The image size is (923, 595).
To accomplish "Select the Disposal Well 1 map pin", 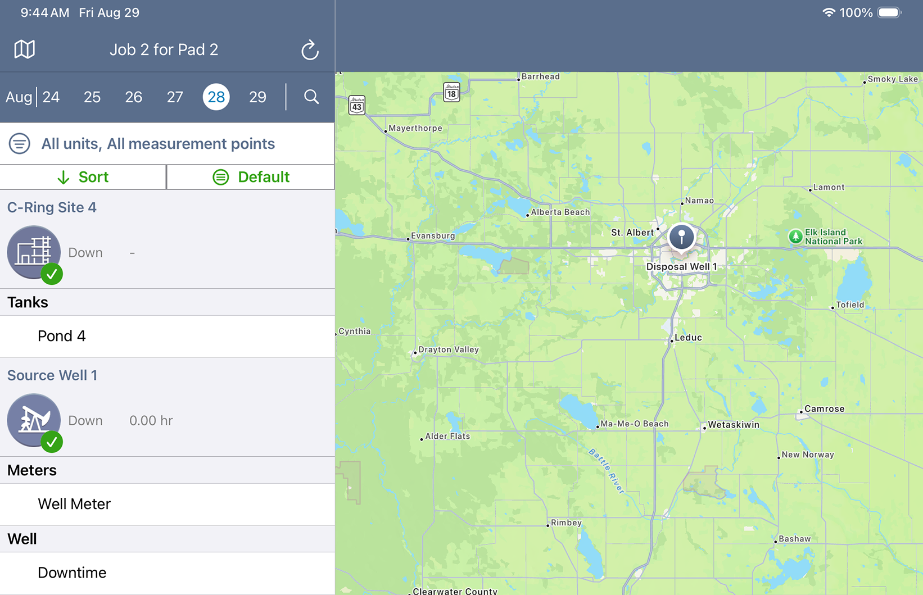I will [681, 238].
